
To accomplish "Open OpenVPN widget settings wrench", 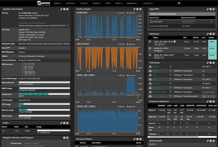I will pos(208,9).
